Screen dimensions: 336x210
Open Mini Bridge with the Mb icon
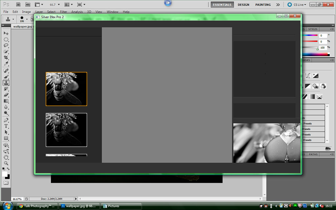pos(28,5)
